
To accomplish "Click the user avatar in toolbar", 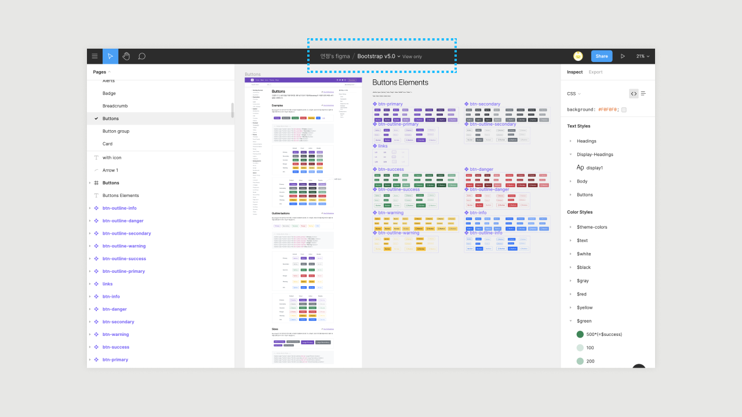I will pos(578,56).
